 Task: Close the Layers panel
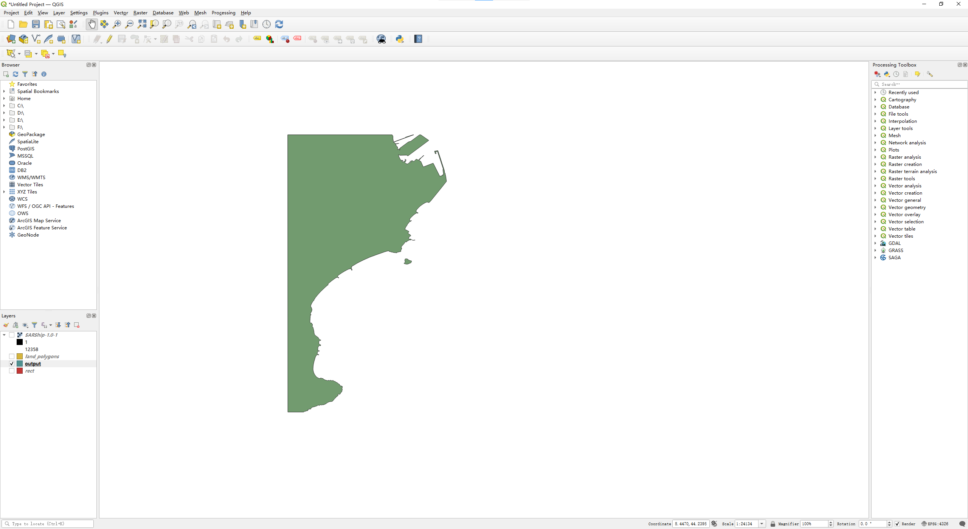click(94, 316)
